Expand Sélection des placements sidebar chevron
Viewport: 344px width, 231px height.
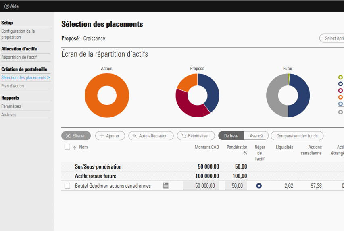point(48,77)
